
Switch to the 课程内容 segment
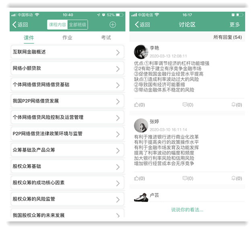57,25
